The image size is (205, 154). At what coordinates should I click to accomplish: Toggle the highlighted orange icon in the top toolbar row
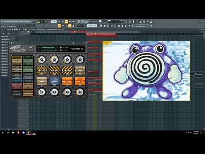66,21
